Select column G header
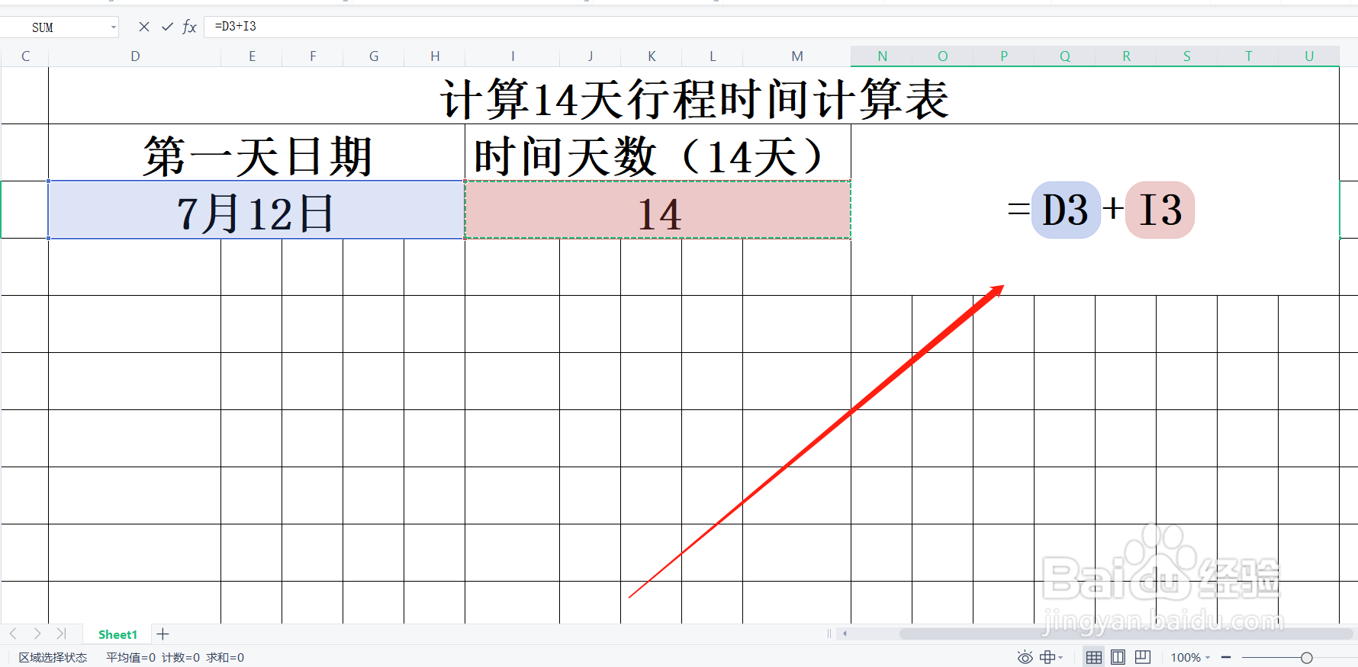Screen dimensions: 1358x667 tap(374, 56)
